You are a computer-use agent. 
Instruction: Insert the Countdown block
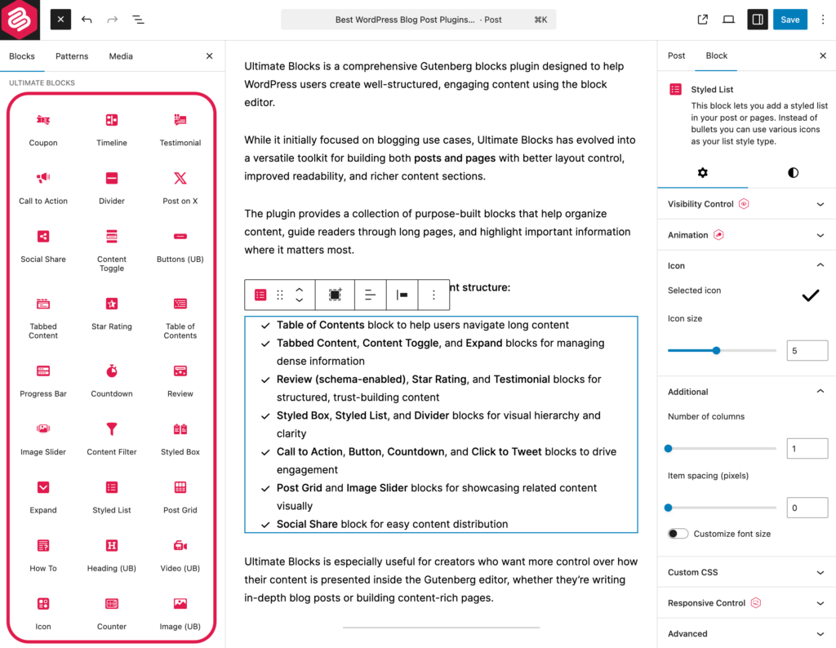112,379
